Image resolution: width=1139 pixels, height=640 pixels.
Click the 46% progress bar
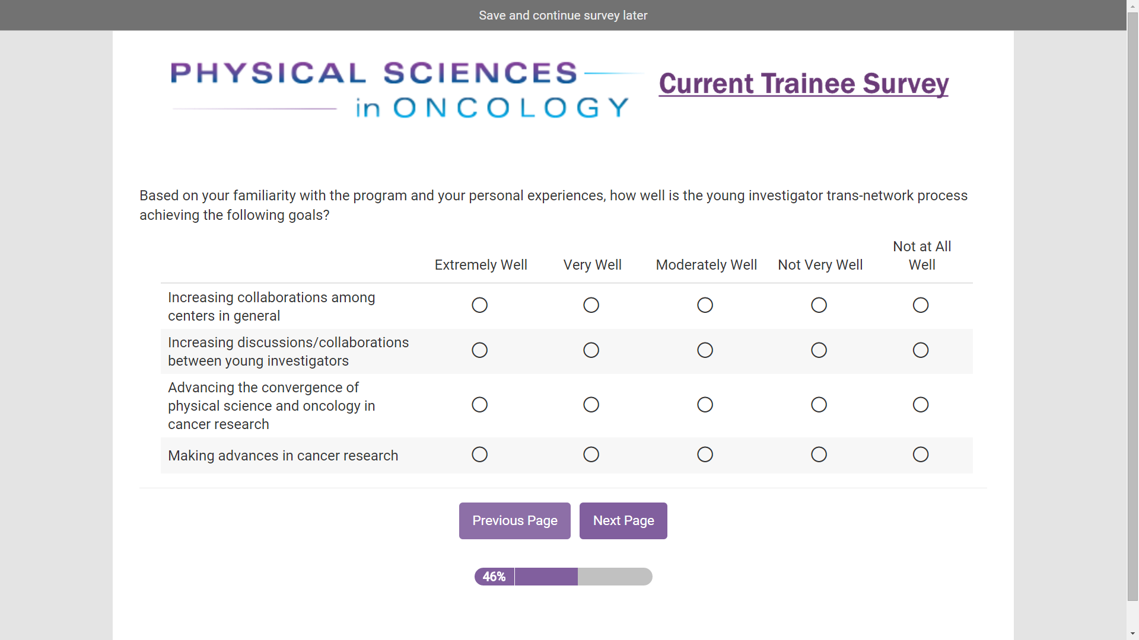[563, 577]
